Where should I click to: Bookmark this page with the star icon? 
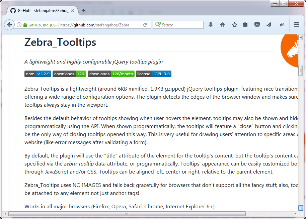[x=235, y=25]
